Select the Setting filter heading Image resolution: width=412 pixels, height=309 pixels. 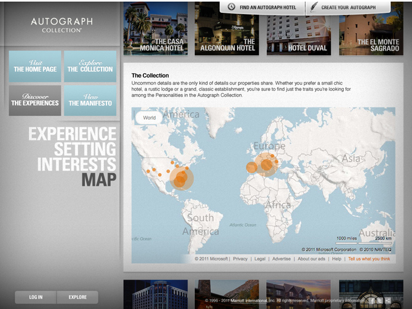85,149
